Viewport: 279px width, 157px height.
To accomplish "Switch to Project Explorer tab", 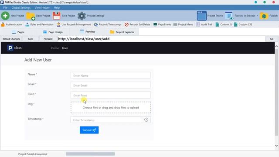I will [x=122, y=32].
